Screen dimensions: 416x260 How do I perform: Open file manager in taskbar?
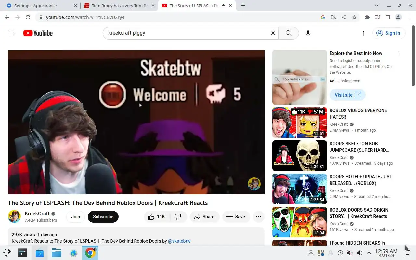57,253
